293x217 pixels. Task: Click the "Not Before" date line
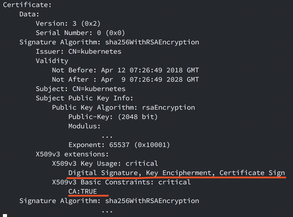click(125, 70)
